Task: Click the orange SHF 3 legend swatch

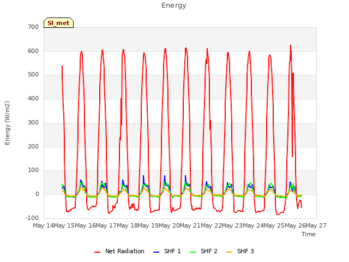Action: (x=229, y=252)
